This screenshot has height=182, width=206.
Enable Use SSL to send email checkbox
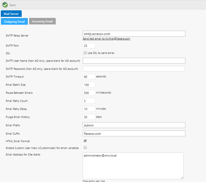[x=85, y=53]
